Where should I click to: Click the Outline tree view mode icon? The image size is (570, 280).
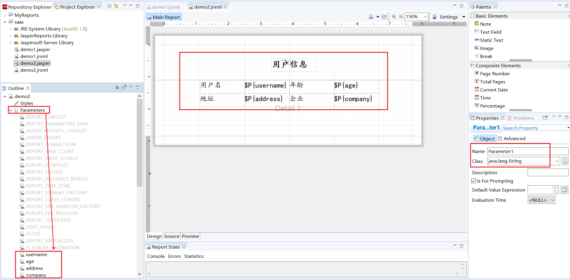(117, 88)
